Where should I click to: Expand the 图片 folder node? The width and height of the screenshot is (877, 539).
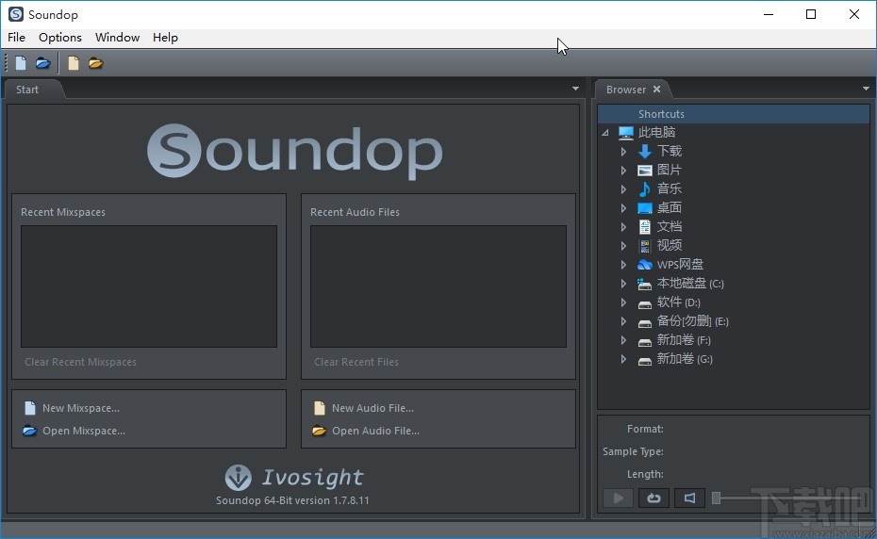[x=623, y=171]
